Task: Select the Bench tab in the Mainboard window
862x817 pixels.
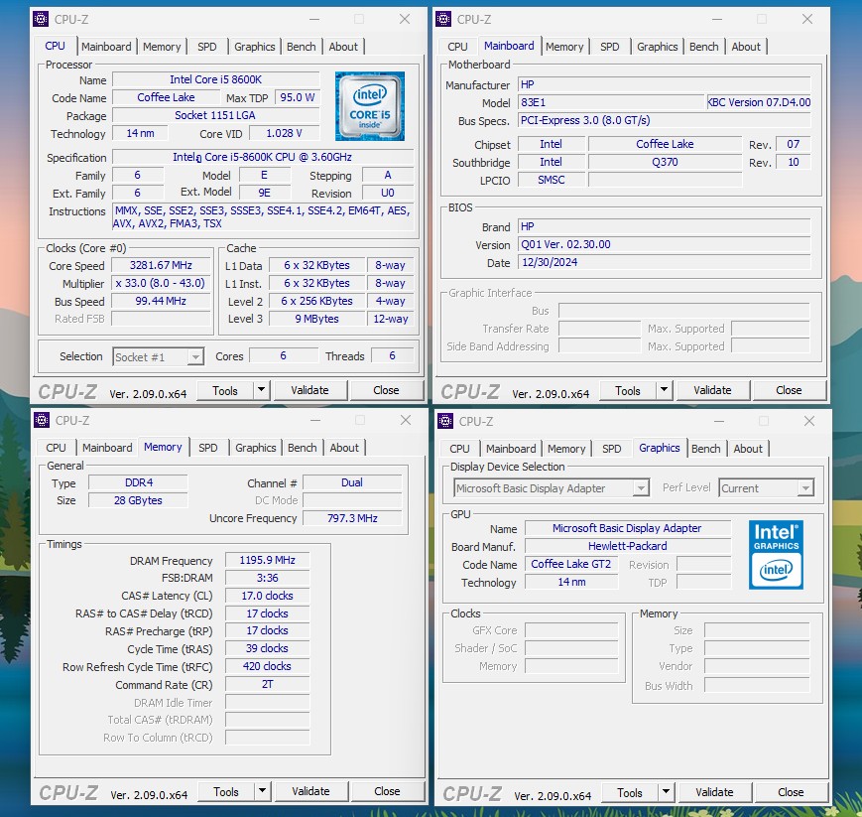Action: tap(703, 47)
